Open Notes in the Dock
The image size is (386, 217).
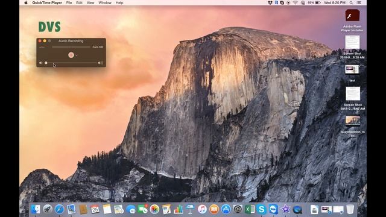[107, 209]
